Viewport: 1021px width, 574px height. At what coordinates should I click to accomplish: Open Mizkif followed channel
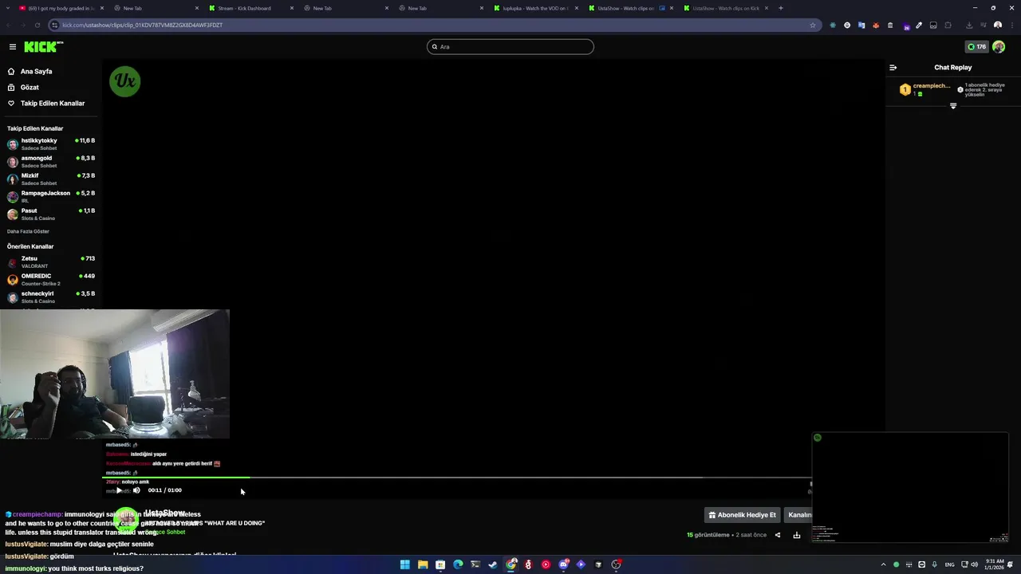click(51, 179)
